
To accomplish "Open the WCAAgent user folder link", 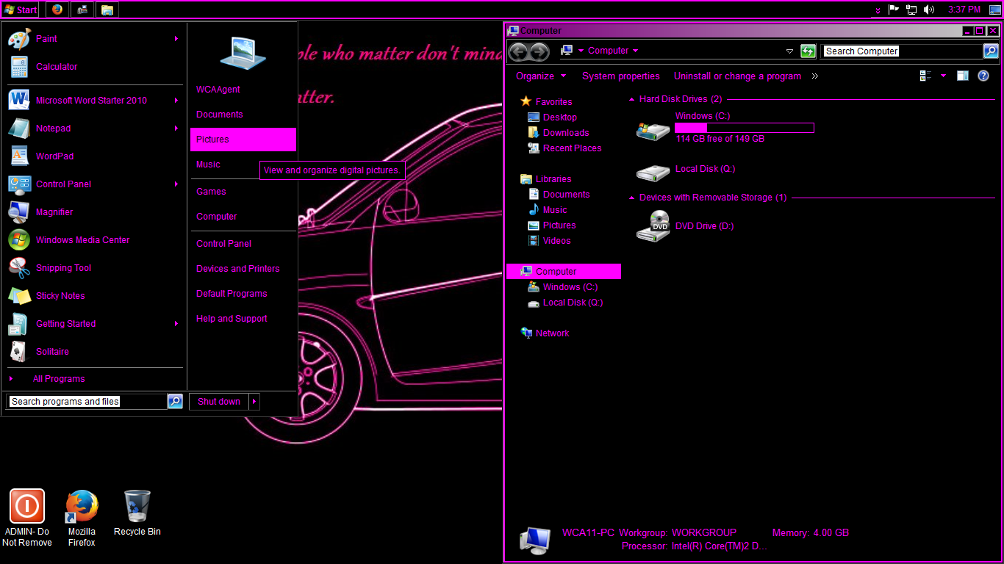I will pos(243,90).
